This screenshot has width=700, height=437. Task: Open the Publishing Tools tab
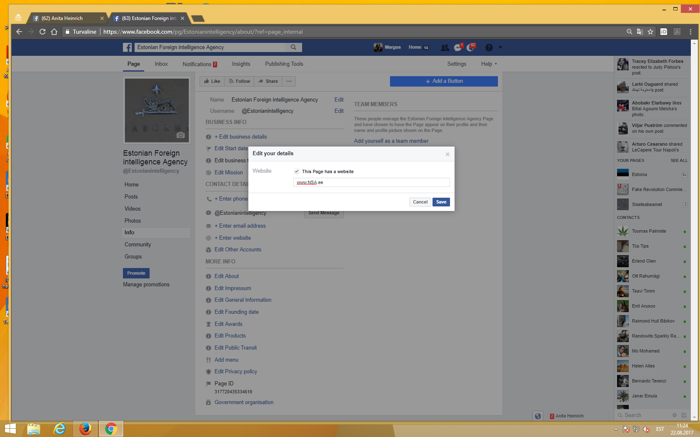coord(284,64)
